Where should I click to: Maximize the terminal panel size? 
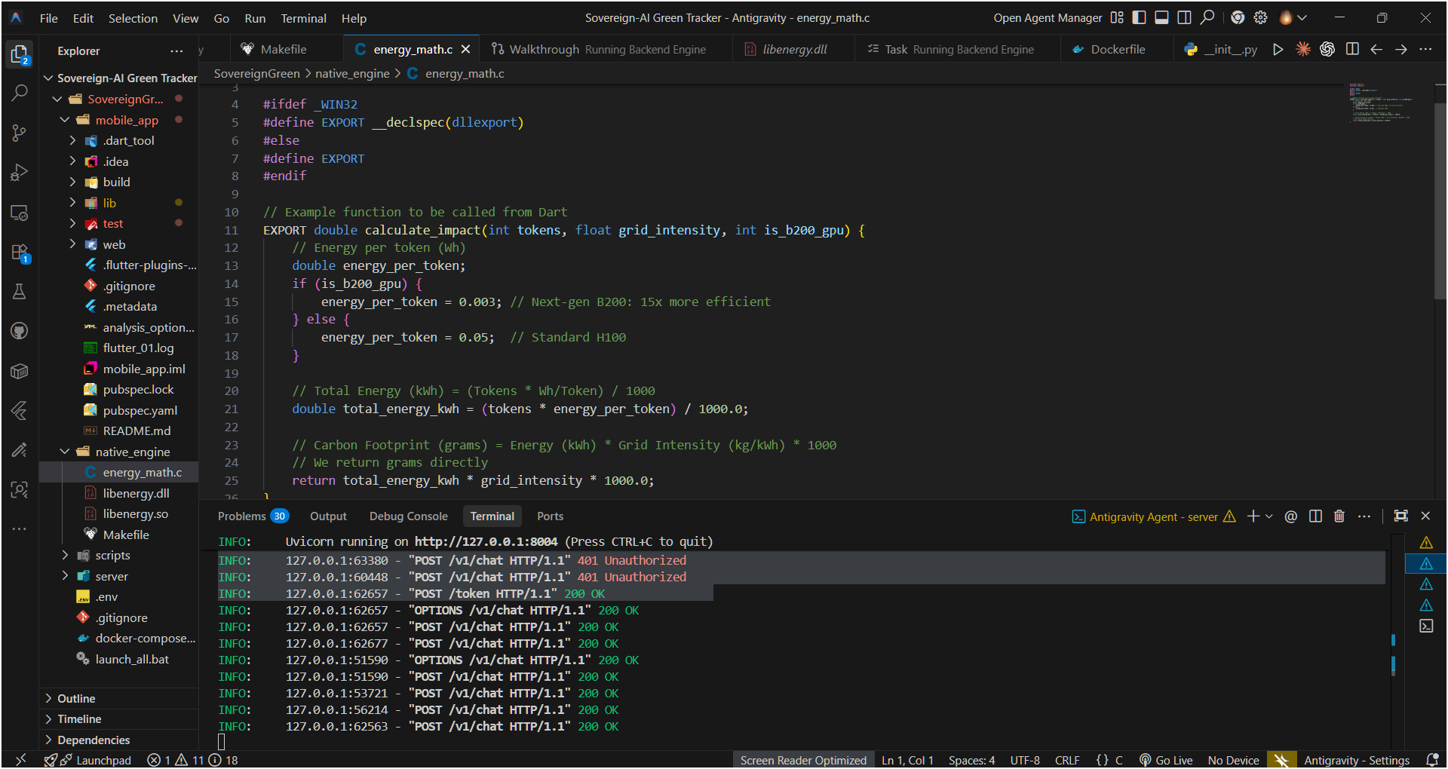(x=1400, y=516)
